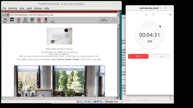This screenshot has height=108, width=193.
Task: Open the Input menu
Action: [29, 8]
